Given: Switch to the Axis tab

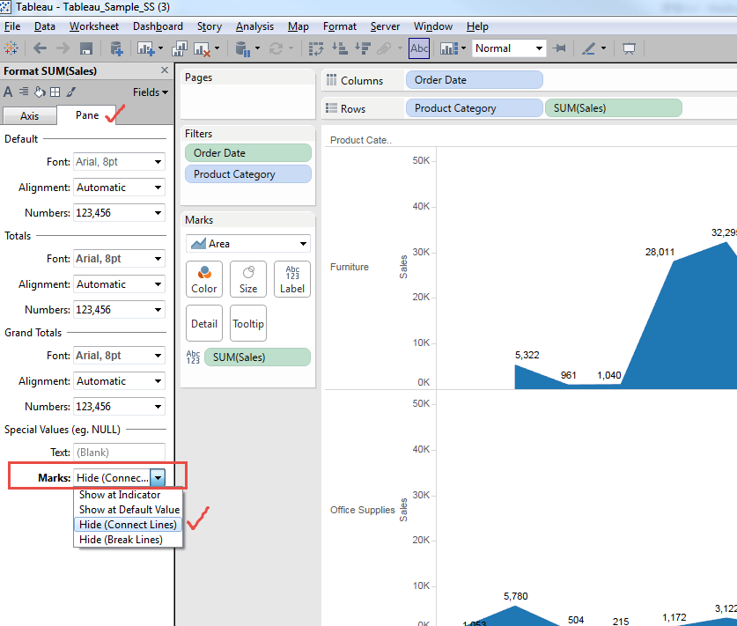Looking at the screenshot, I should pyautogui.click(x=29, y=116).
